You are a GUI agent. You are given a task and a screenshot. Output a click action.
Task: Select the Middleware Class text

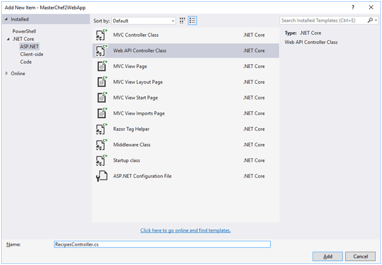[132, 145]
